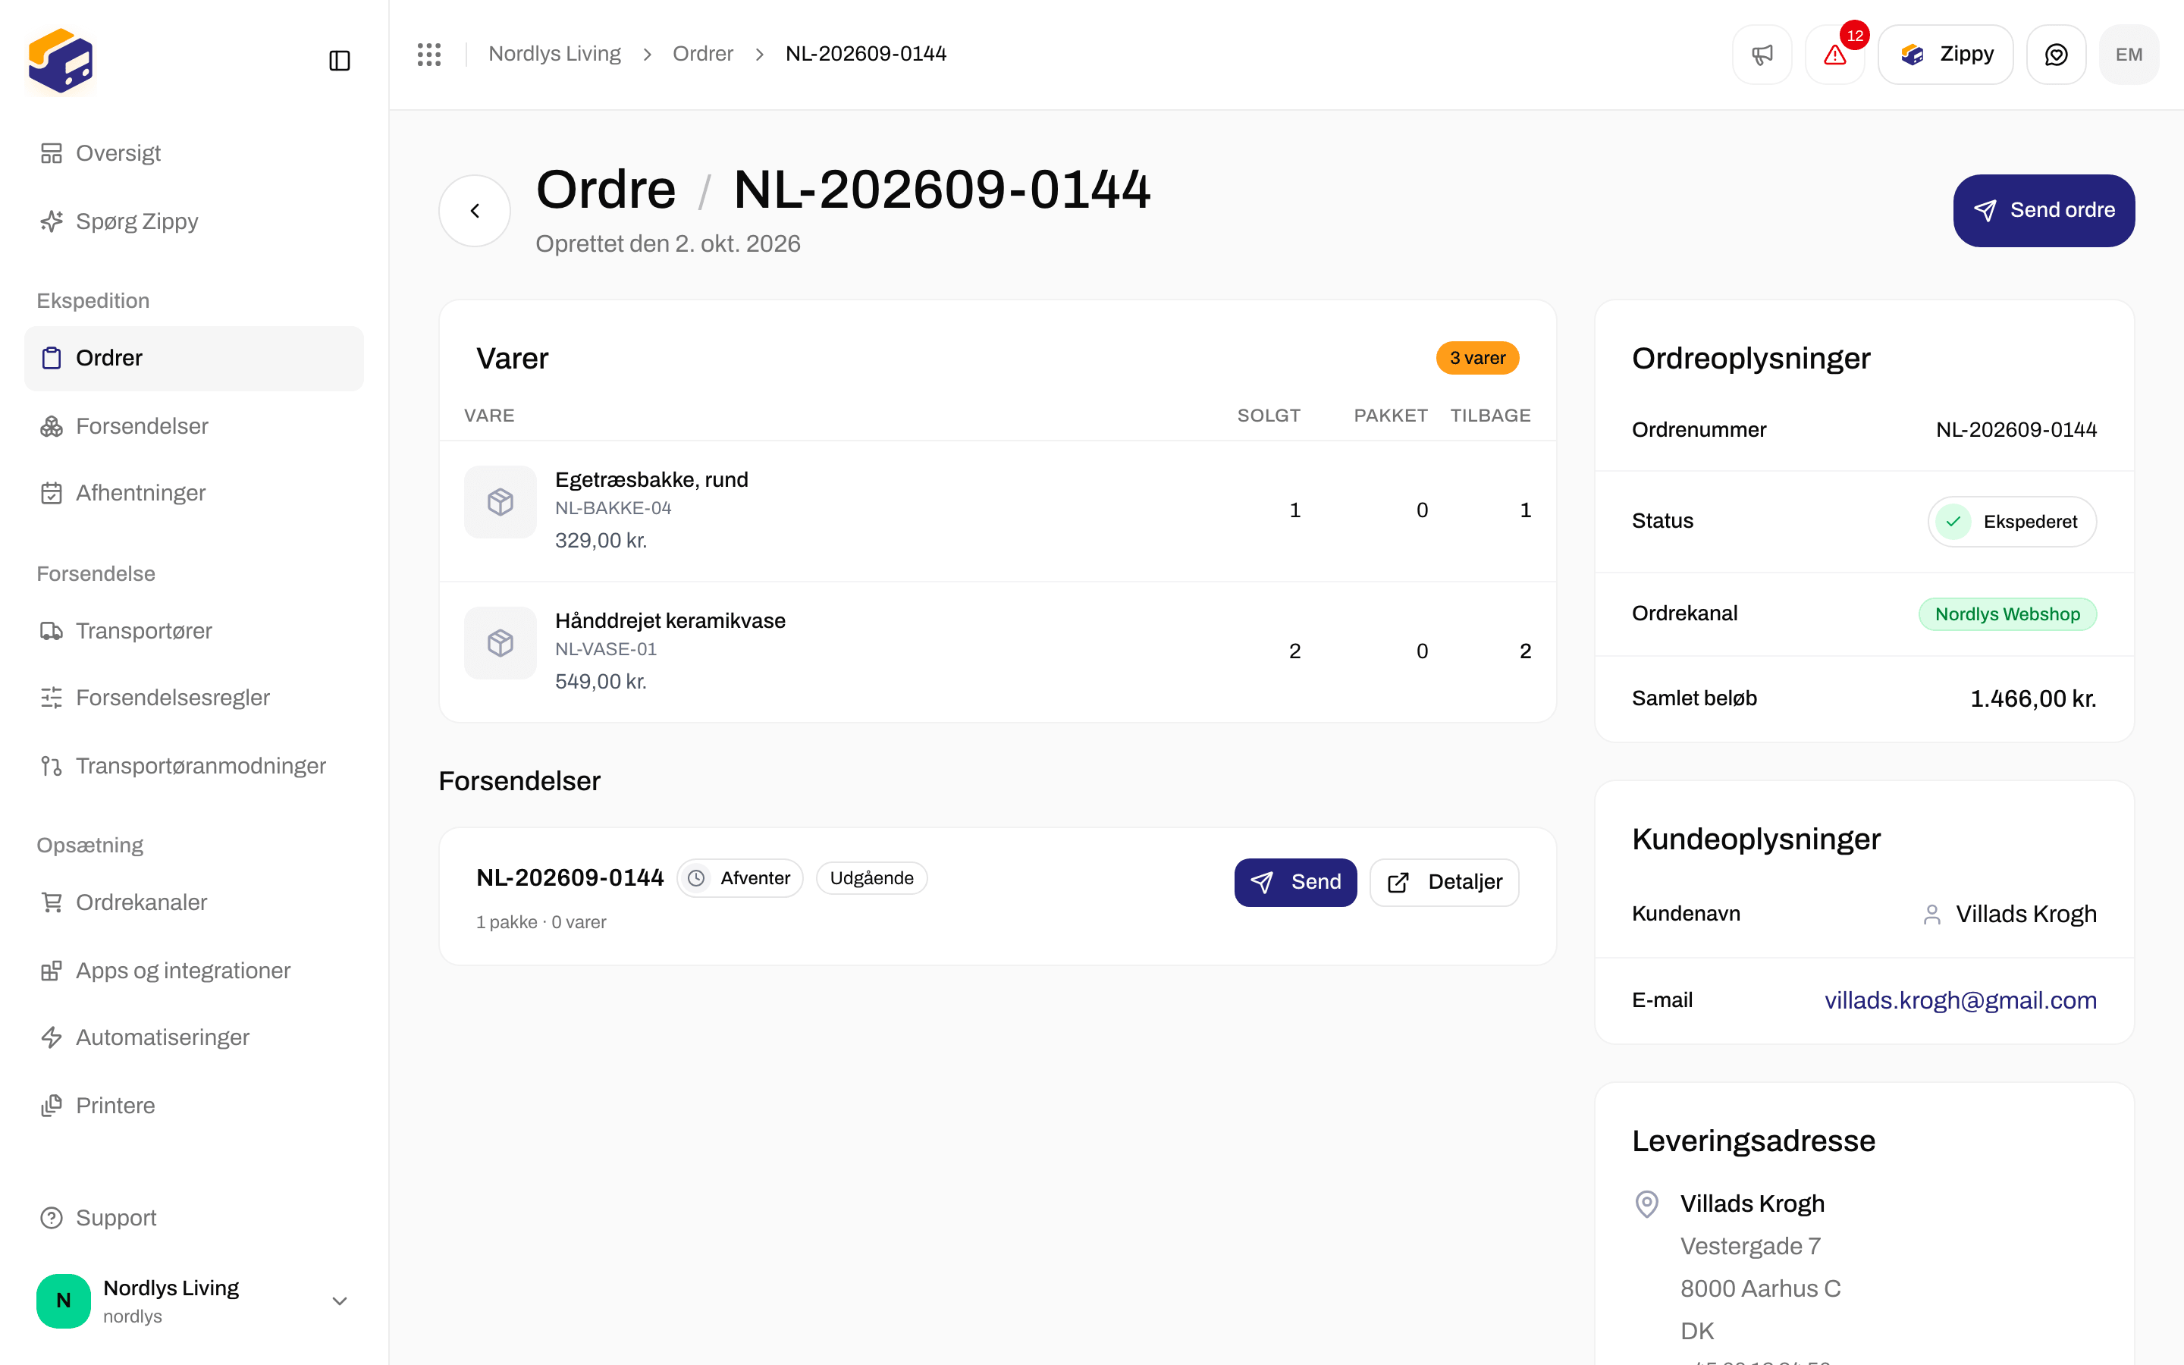Open the announcements megaphone icon

[1762, 55]
